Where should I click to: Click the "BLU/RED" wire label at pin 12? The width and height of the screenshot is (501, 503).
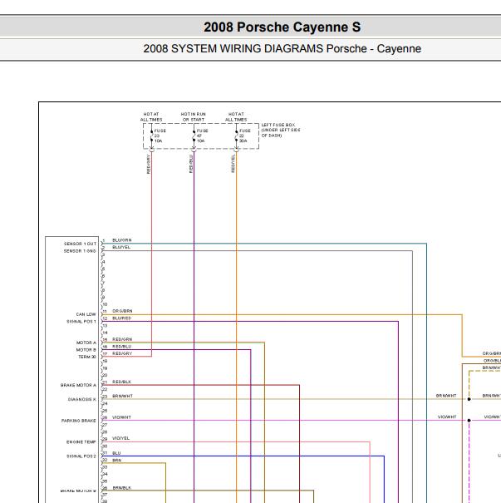pyautogui.click(x=121, y=318)
